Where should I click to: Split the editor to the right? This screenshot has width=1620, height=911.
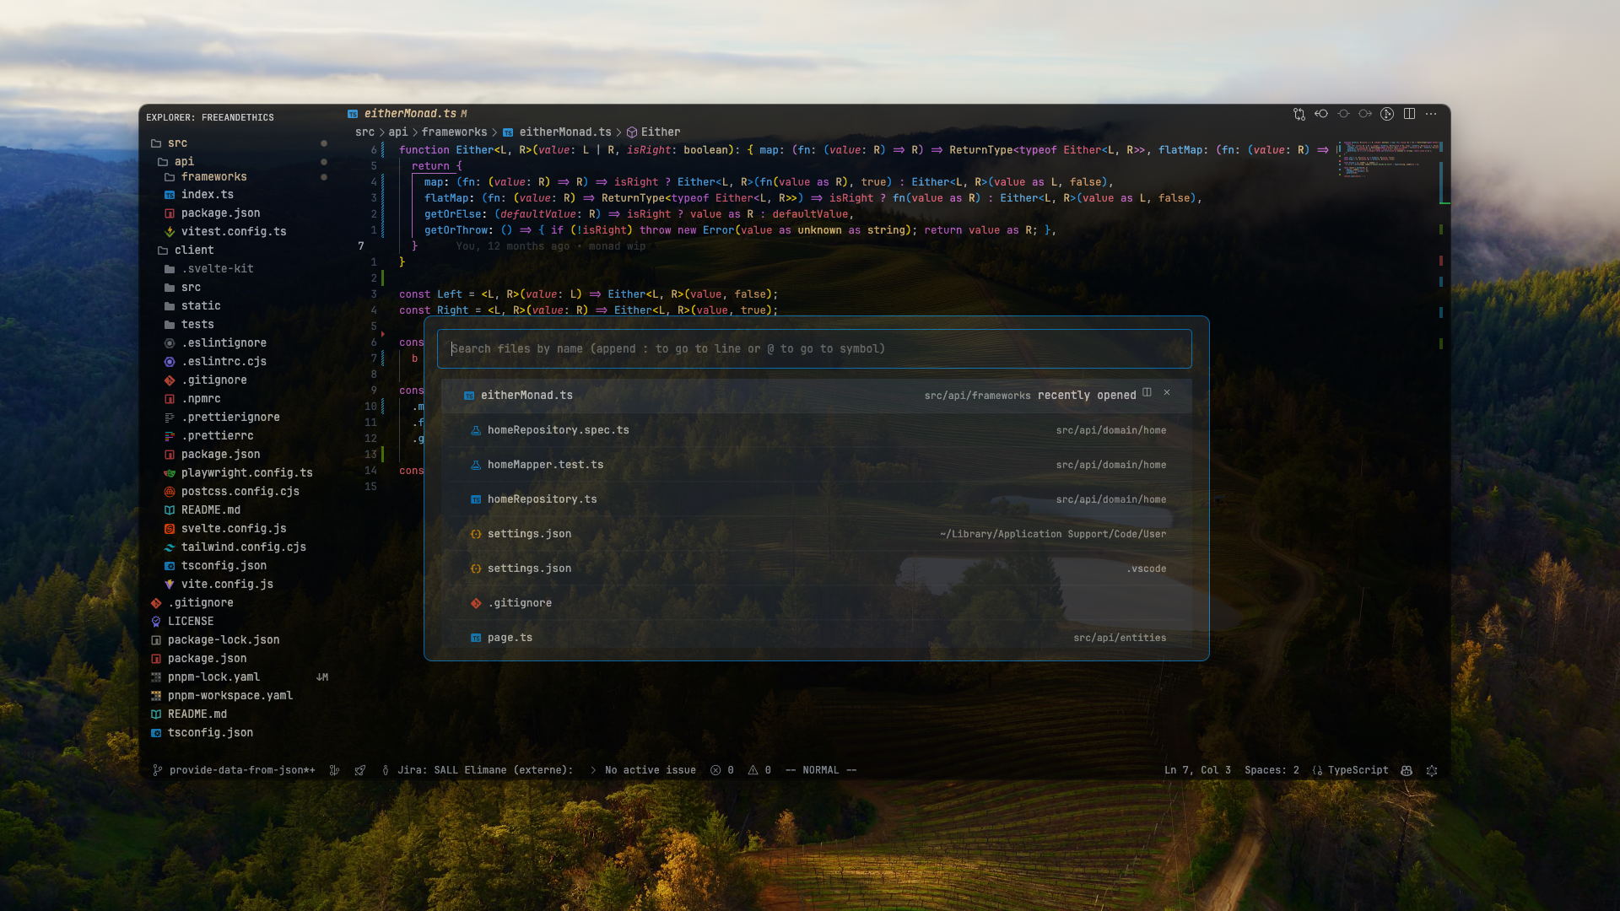(1409, 114)
